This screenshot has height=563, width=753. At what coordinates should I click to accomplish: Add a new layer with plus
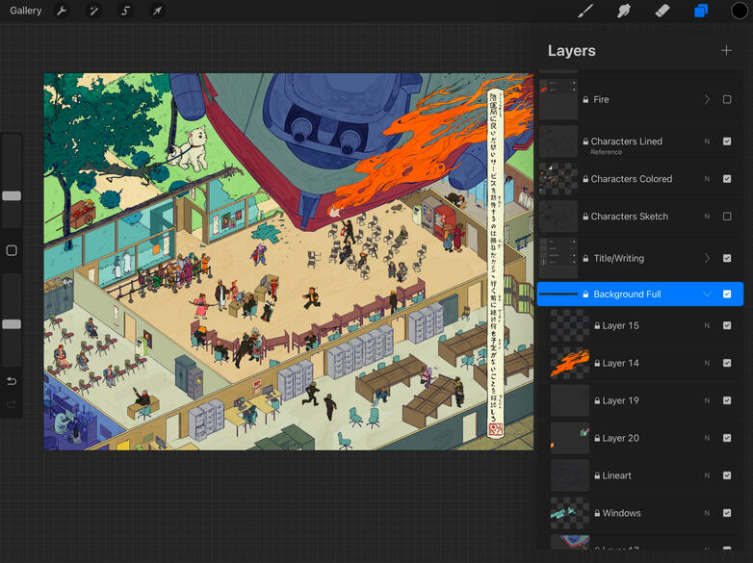[x=726, y=50]
